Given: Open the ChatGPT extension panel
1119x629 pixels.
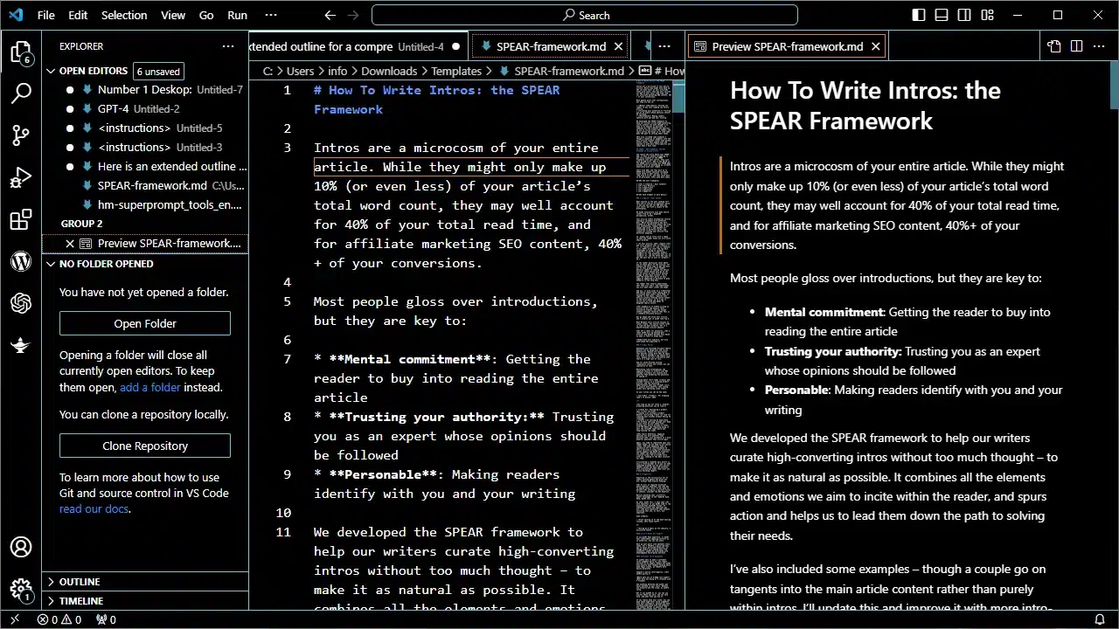Looking at the screenshot, I should click(x=21, y=303).
